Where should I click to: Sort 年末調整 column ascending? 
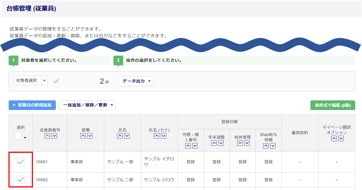coord(214,143)
